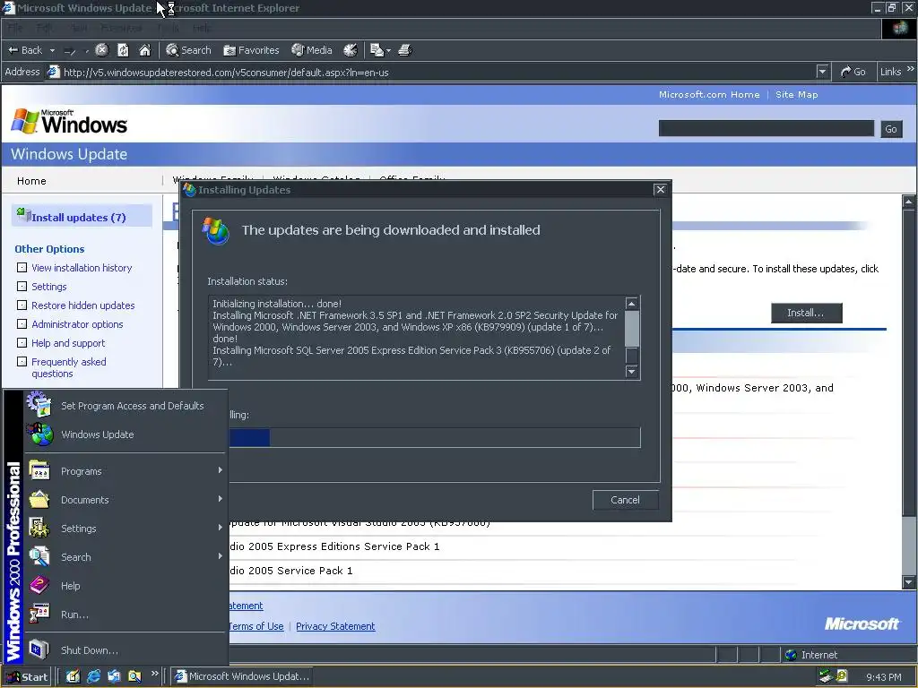Screen dimensions: 918x688
Task: Click Show Desktop quick launch icon
Action: pos(73,676)
